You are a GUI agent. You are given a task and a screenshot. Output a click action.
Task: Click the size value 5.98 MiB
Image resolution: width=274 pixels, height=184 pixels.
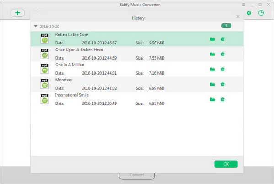click(x=156, y=43)
